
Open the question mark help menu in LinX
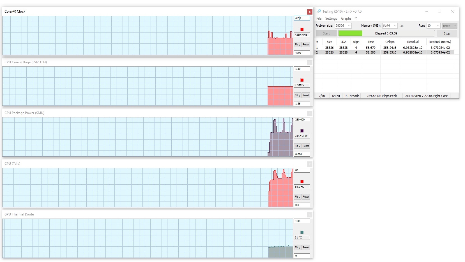point(356,18)
